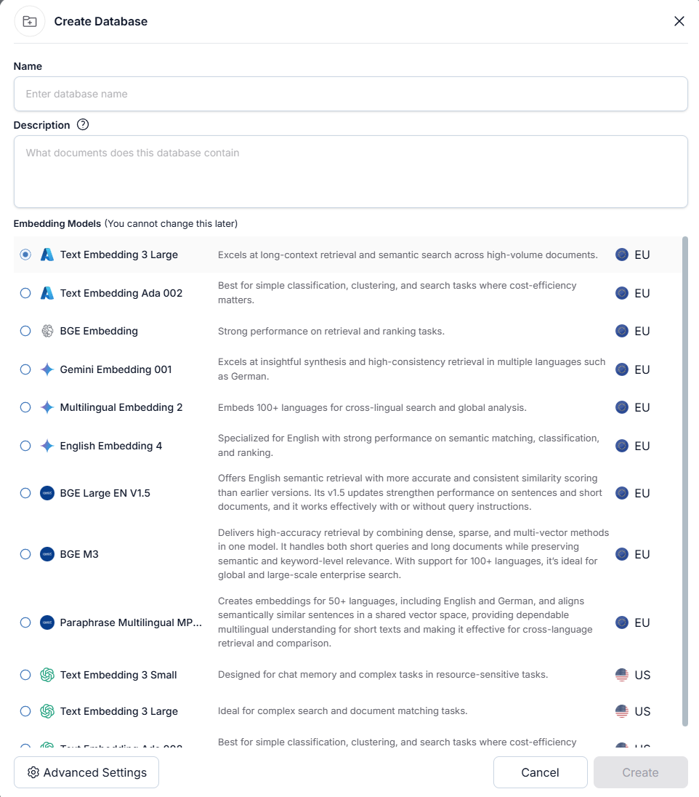The width and height of the screenshot is (699, 797).
Task: Click the folder icon next to Create Database title
Action: [30, 21]
